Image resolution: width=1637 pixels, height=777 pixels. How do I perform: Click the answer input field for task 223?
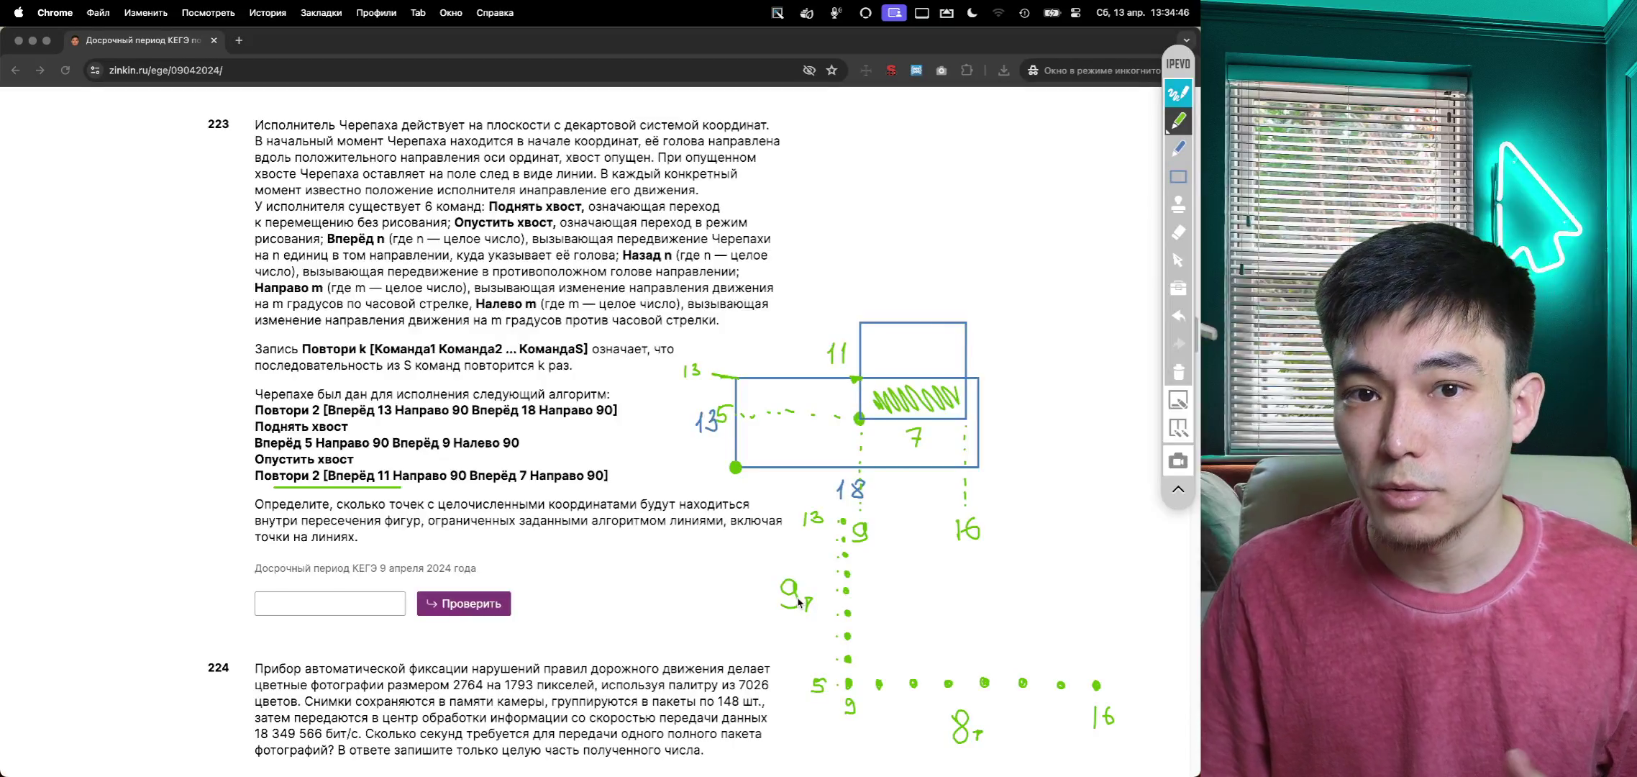coord(330,604)
